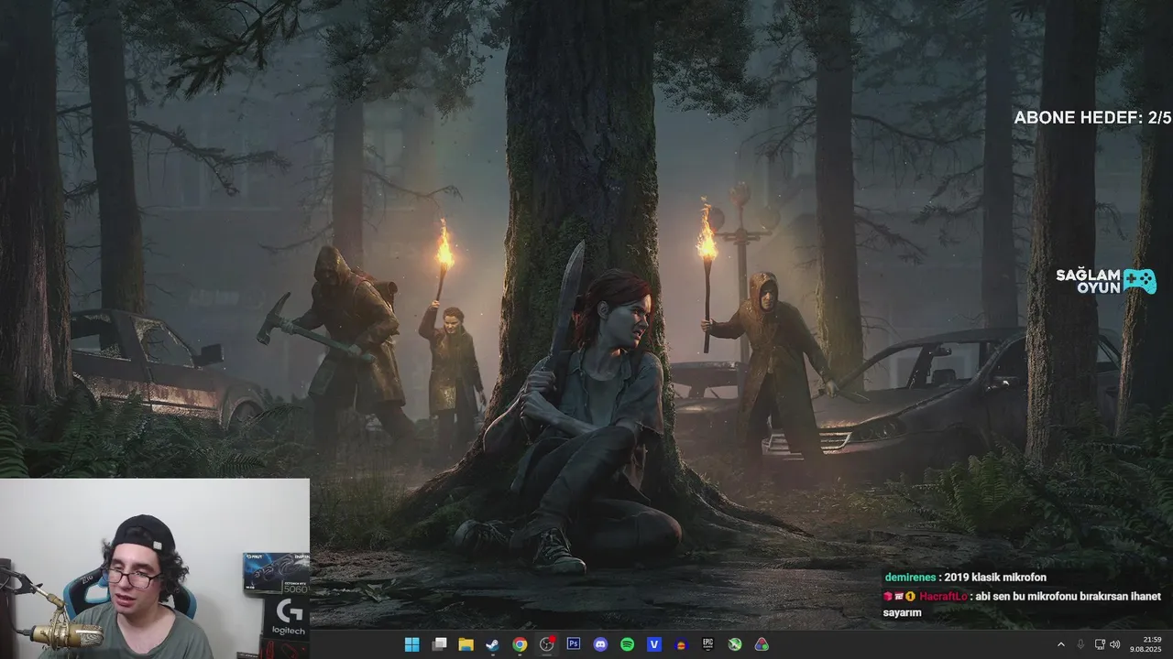Open Spotify from the taskbar

[x=628, y=644]
